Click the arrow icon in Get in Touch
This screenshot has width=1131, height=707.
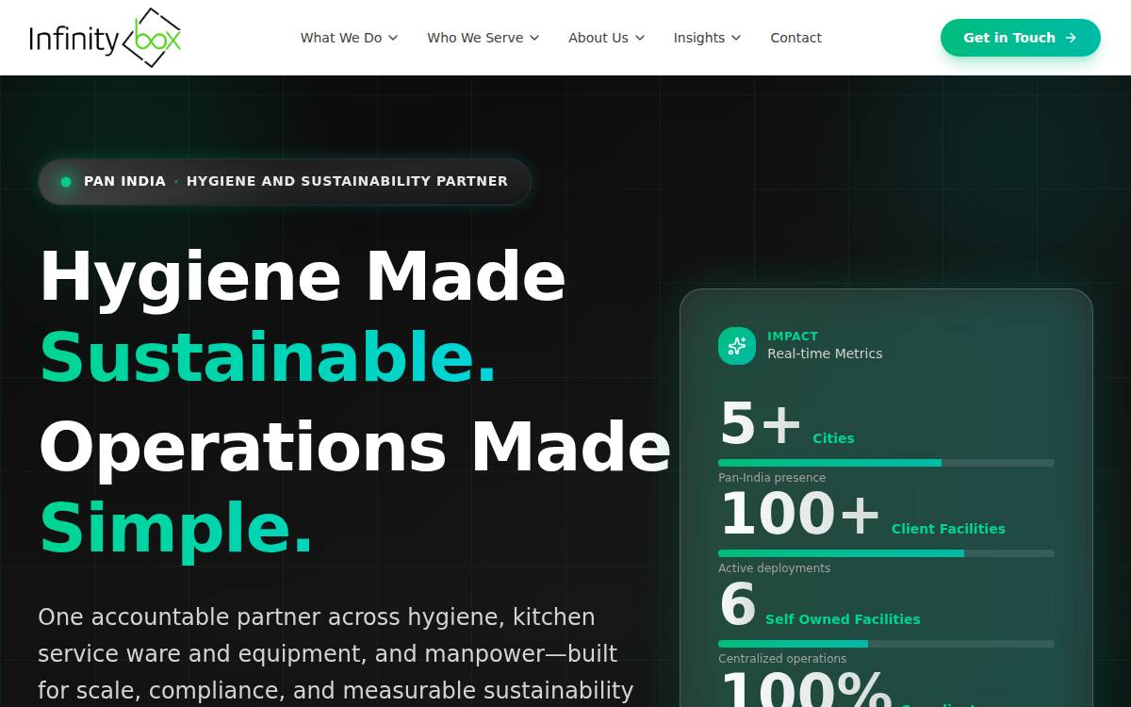pyautogui.click(x=1071, y=38)
